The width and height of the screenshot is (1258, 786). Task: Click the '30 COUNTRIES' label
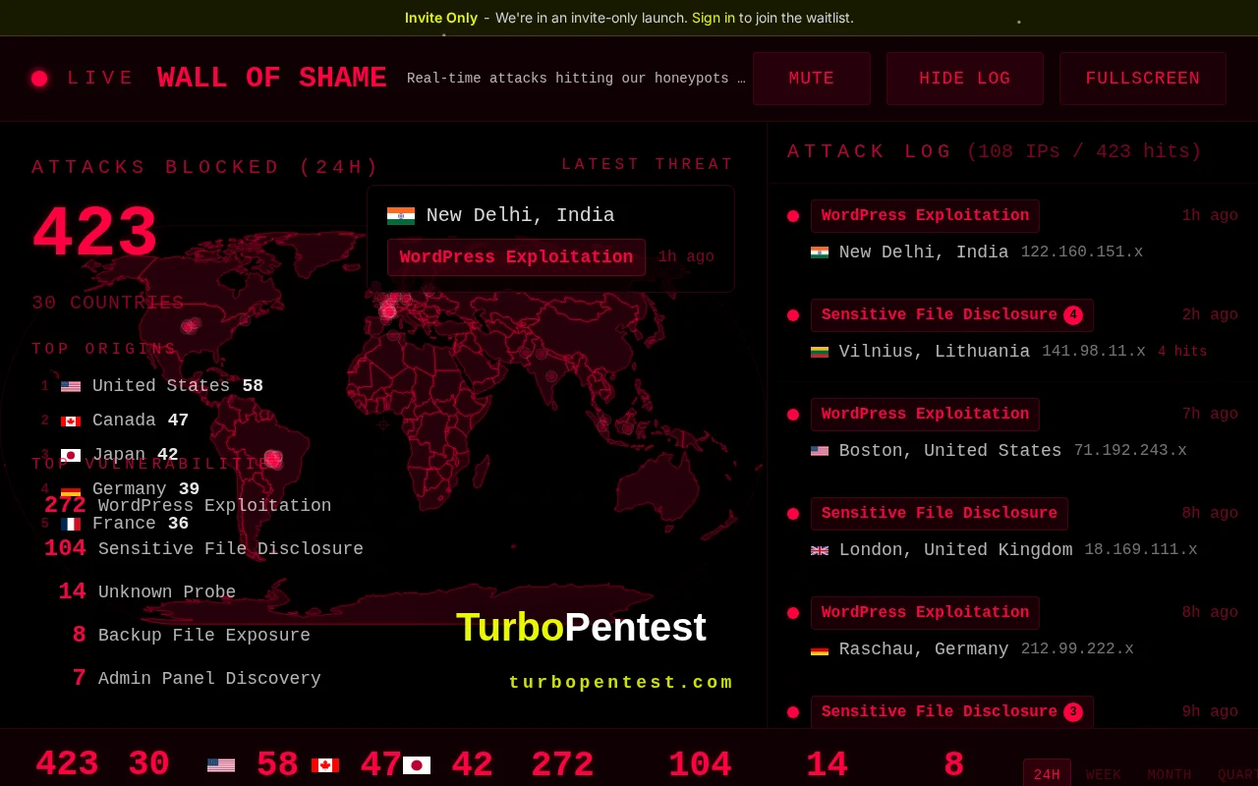[x=108, y=304]
